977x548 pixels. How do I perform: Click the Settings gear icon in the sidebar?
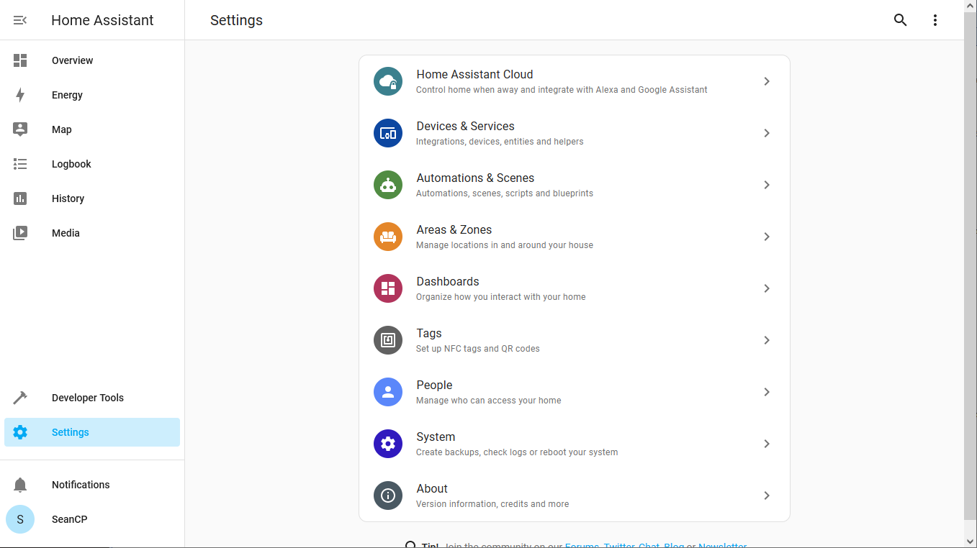point(20,432)
